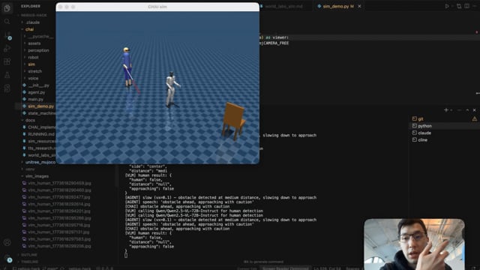Click the webcam video overlay thumbnail
The height and width of the screenshot is (270, 480).
[x=414, y=244]
